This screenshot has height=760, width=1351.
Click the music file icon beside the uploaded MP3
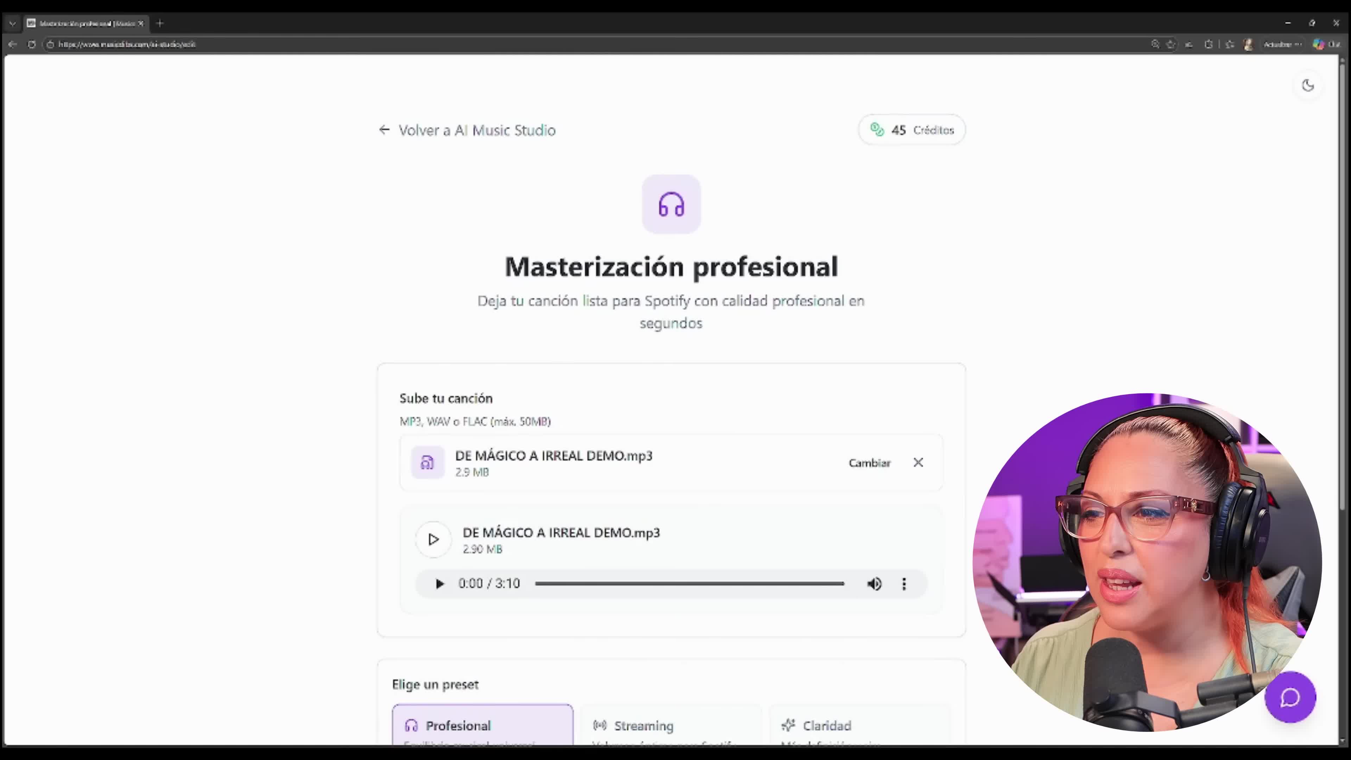coord(427,462)
